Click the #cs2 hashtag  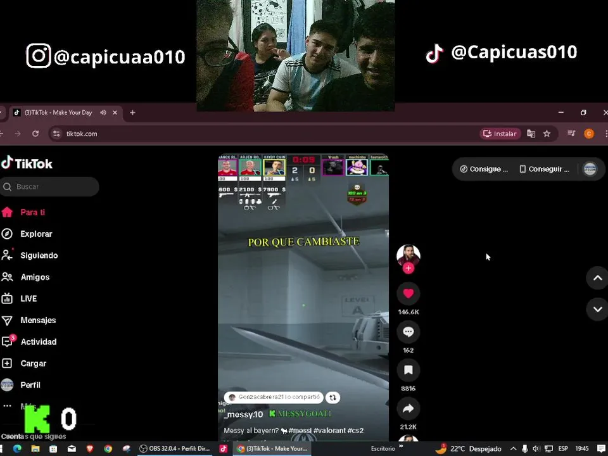[355, 431]
